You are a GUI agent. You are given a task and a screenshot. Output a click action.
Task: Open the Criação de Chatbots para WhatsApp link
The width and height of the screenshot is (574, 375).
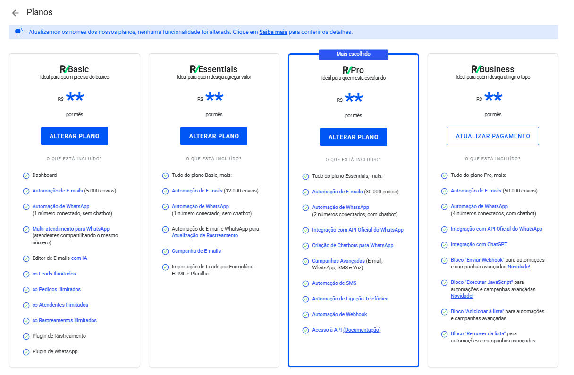pos(352,246)
